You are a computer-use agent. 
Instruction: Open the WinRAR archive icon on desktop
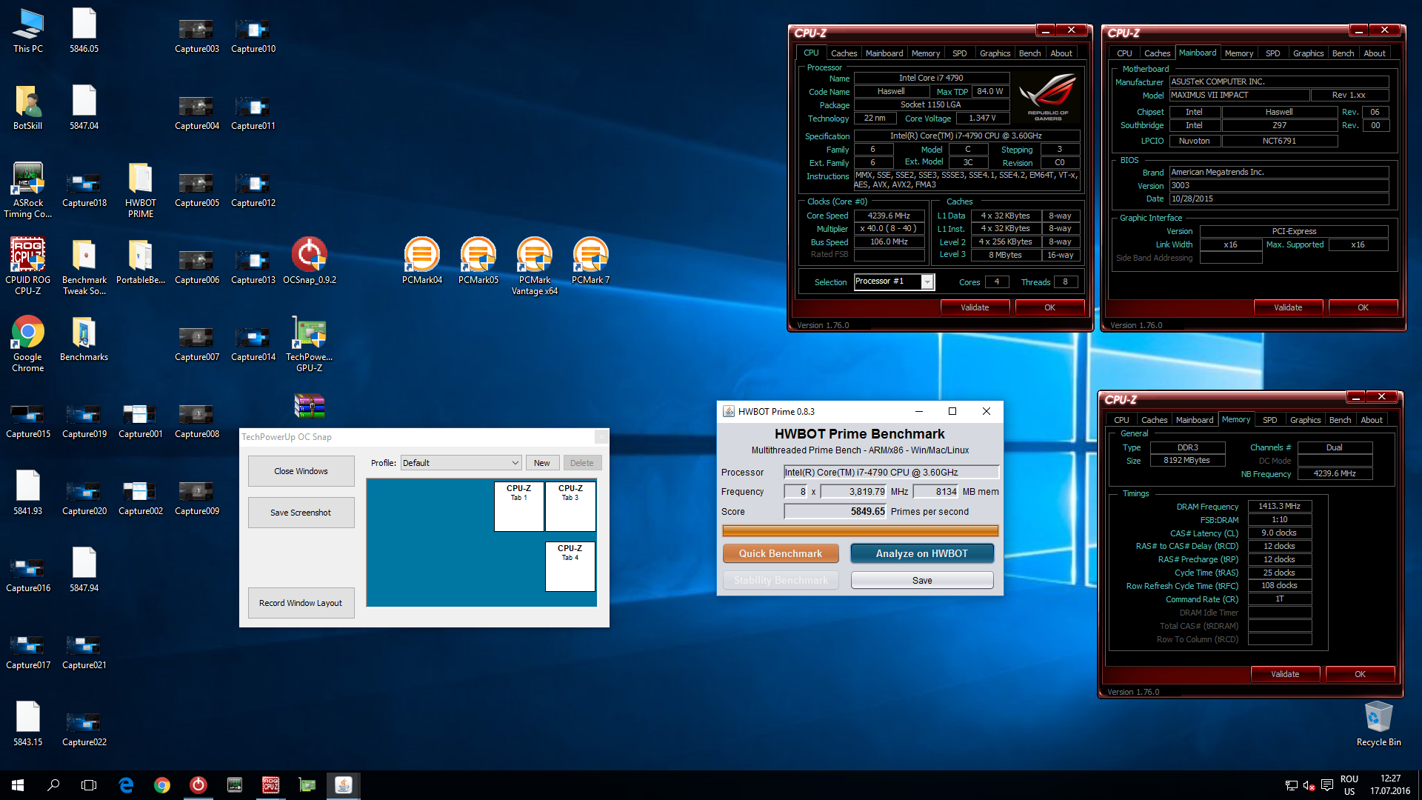[310, 406]
